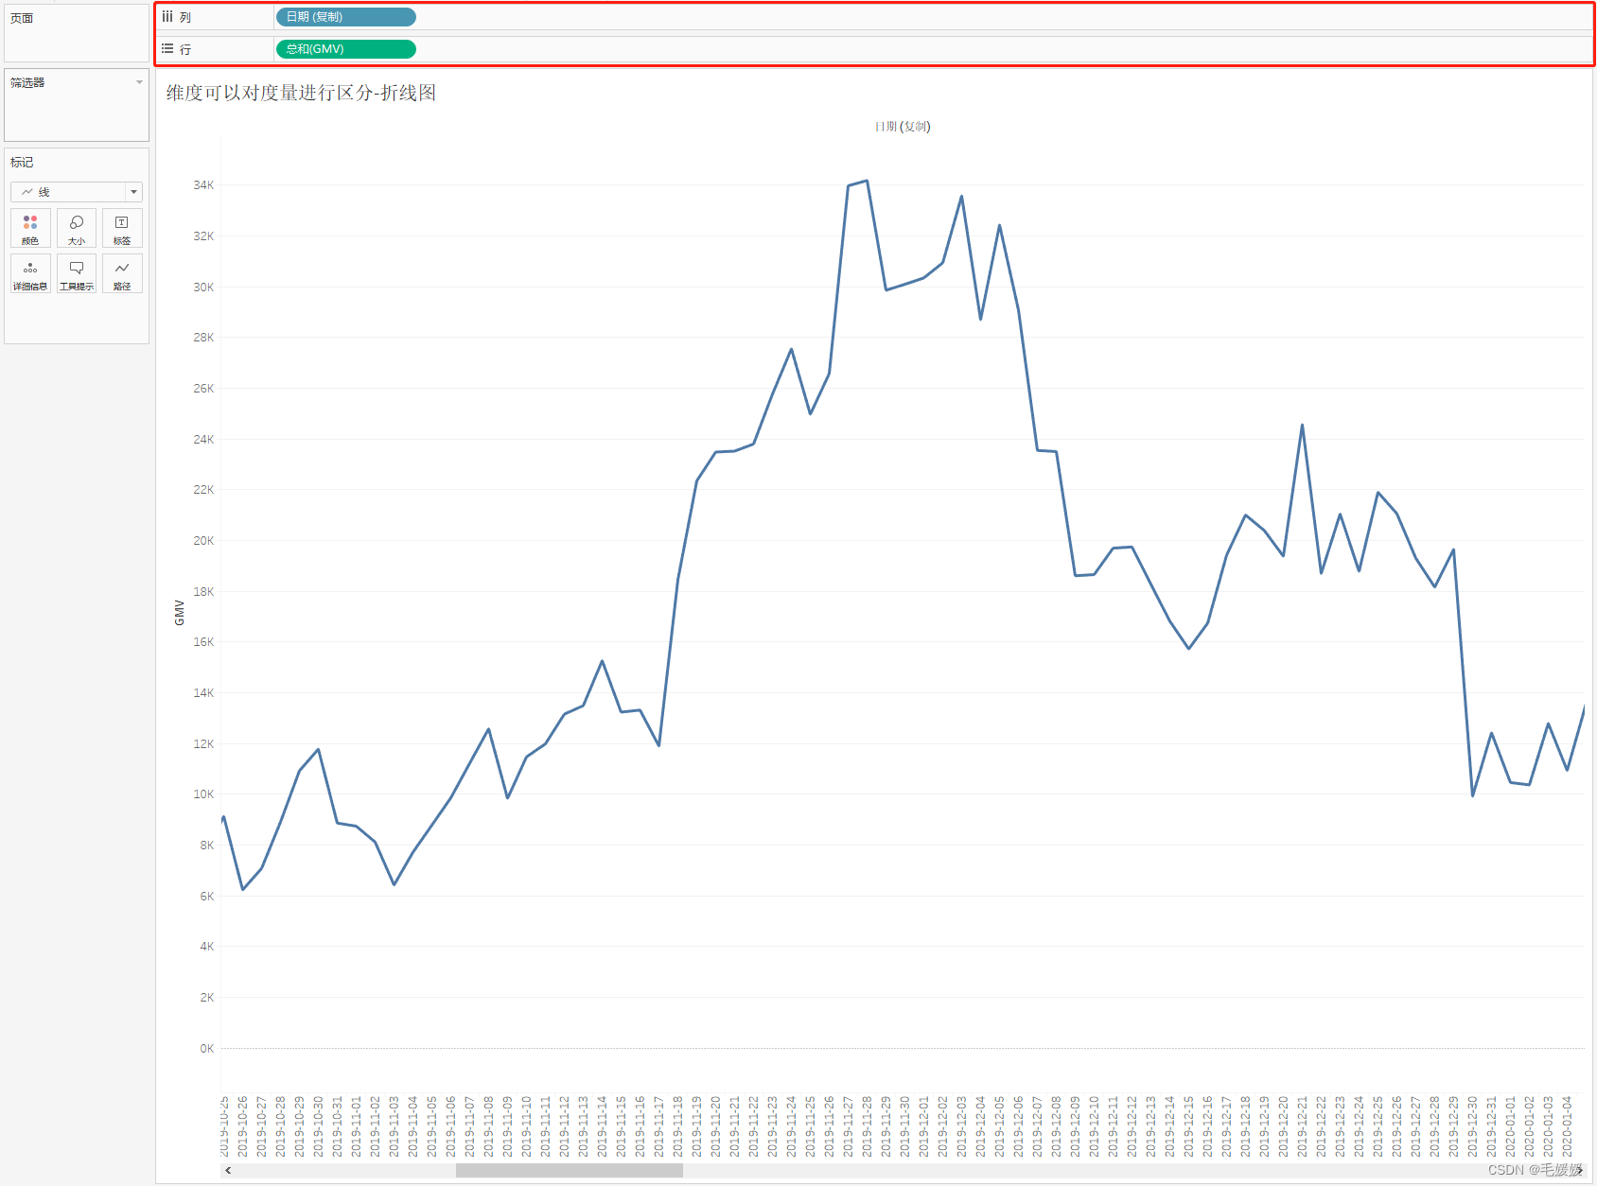Open the 筛选器 shelf dropdown arrow

[x=139, y=82]
